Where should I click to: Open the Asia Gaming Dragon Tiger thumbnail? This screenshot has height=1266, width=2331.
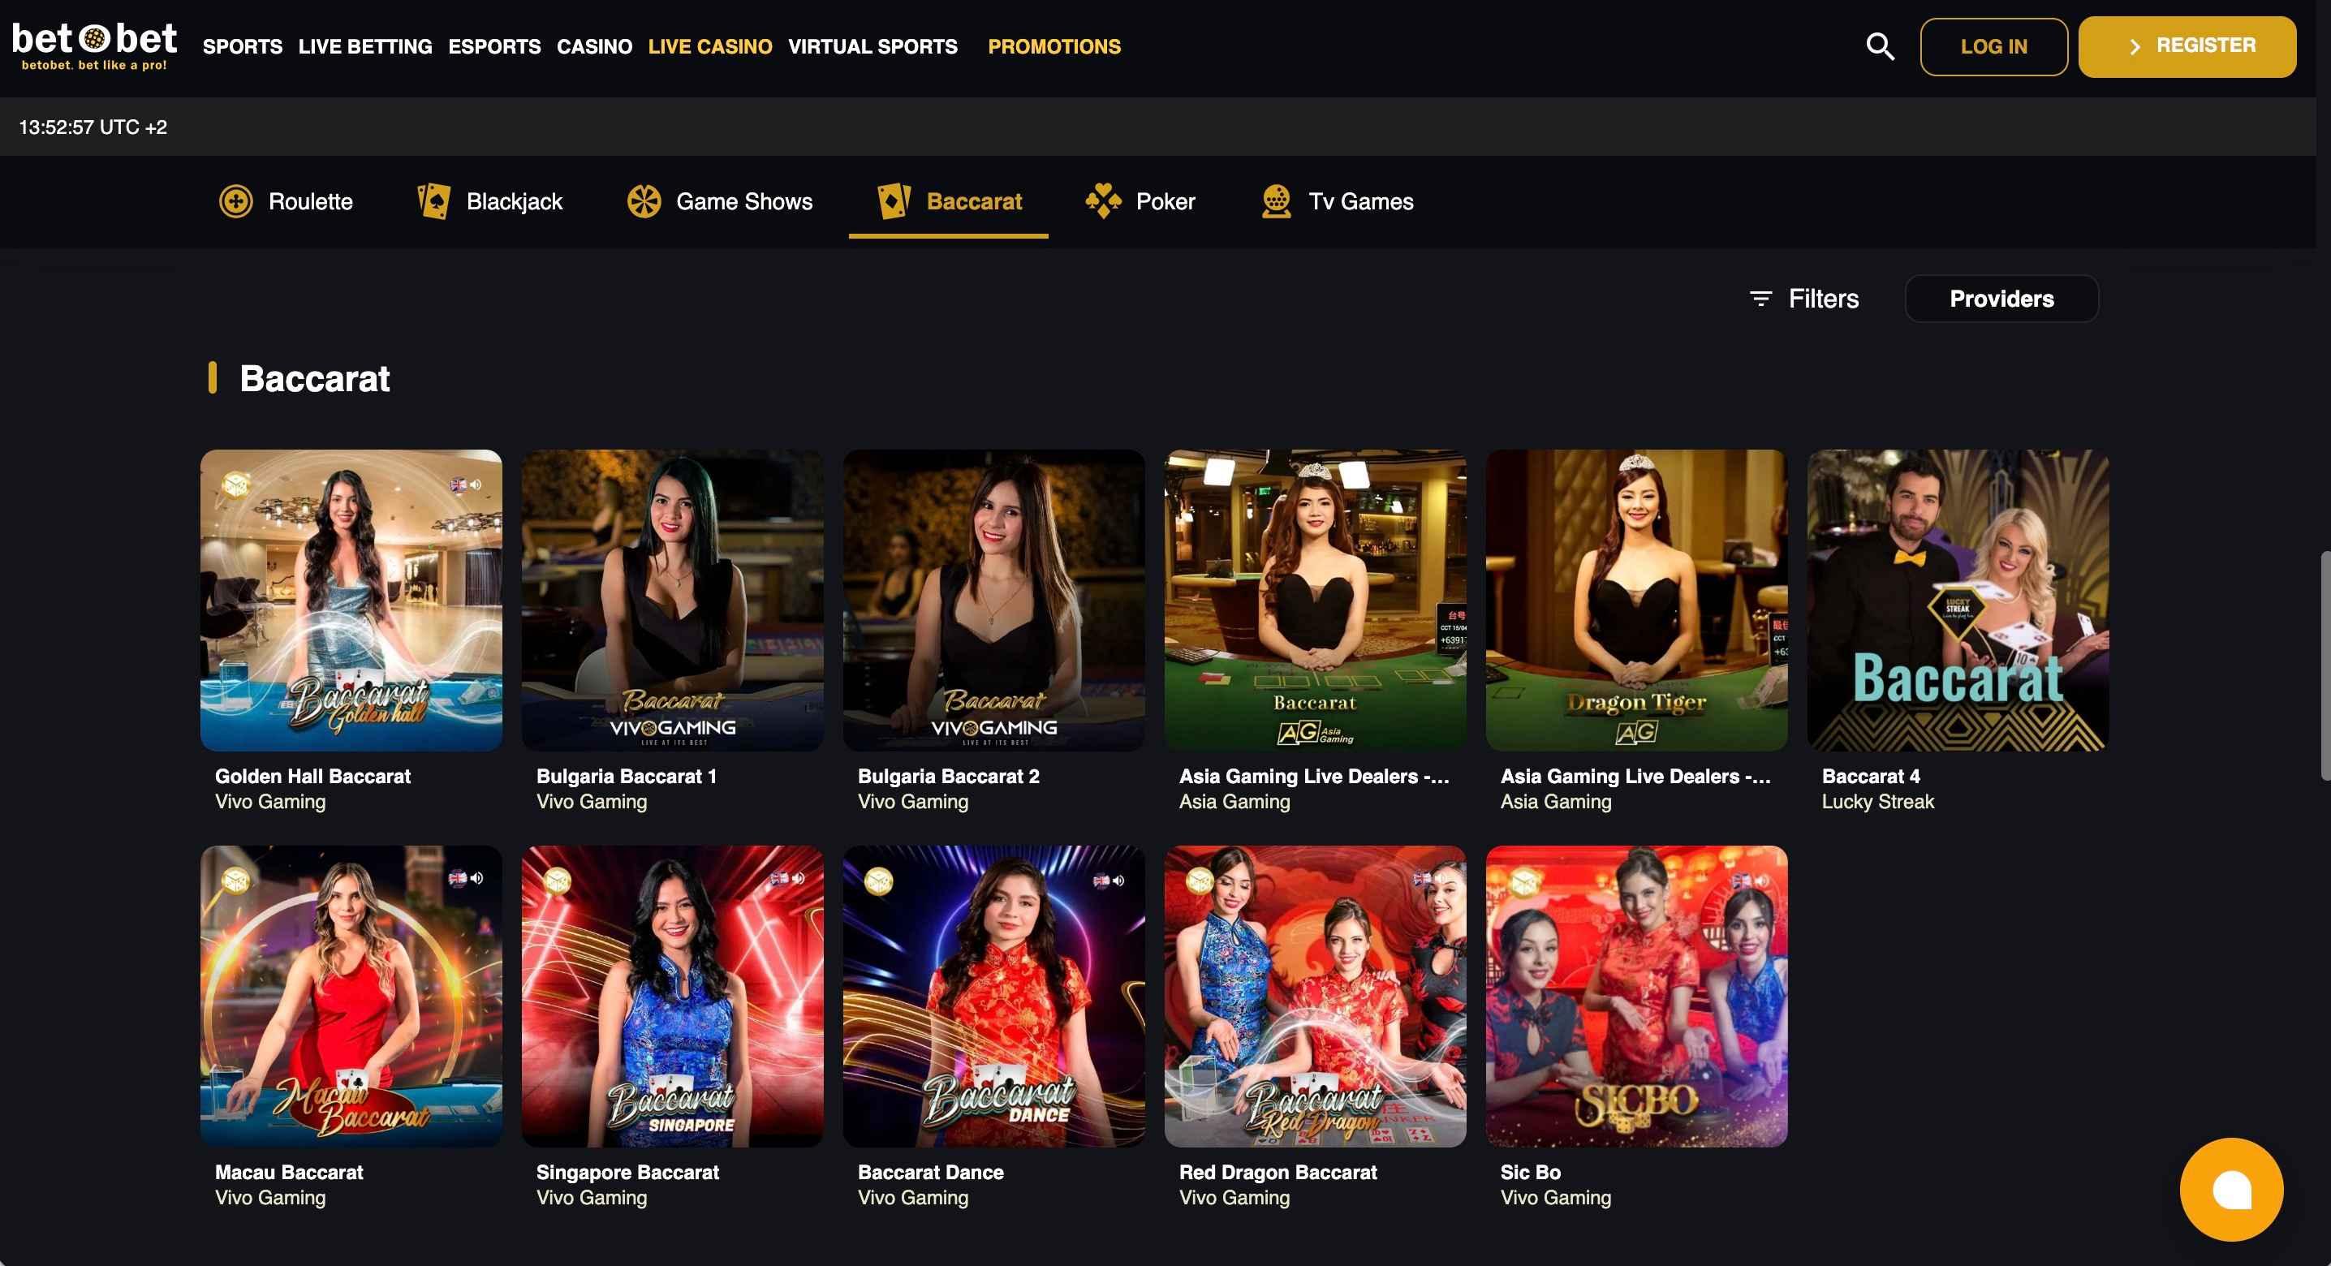[x=1636, y=600]
